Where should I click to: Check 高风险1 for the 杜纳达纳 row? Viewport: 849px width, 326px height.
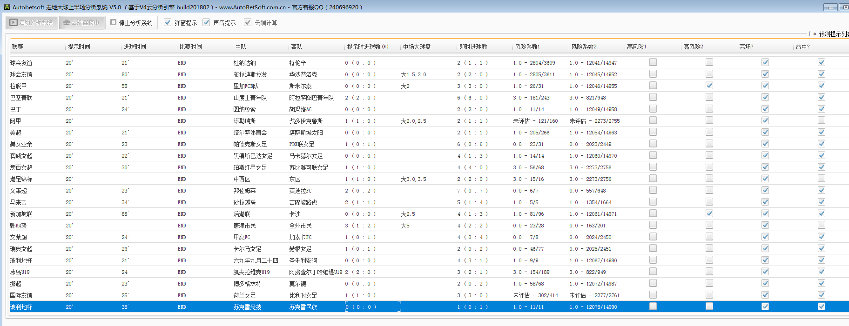pos(653,62)
